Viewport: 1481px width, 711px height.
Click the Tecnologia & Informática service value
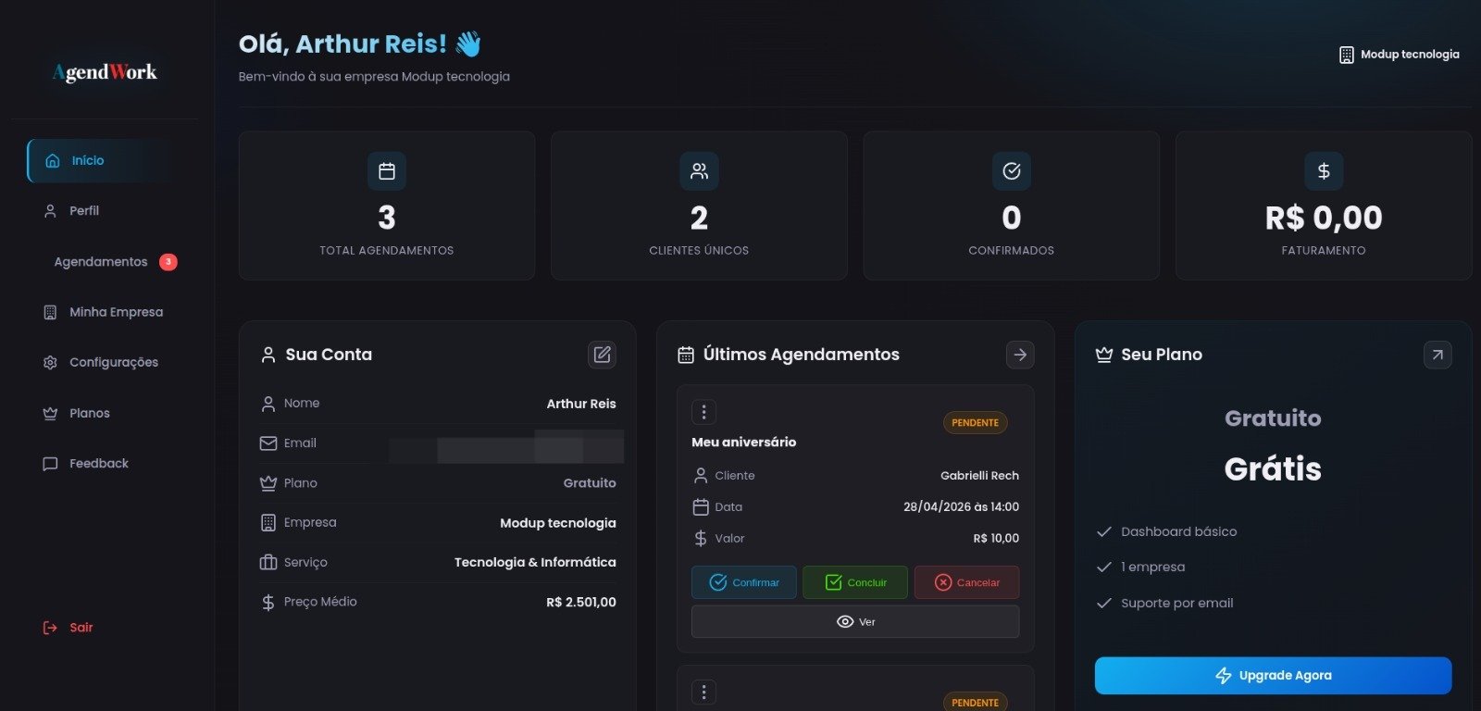pyautogui.click(x=535, y=563)
